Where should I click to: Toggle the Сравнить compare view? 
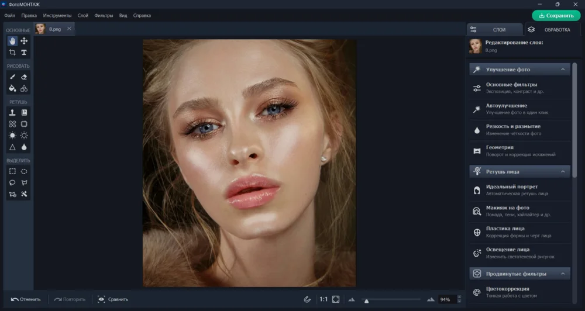pos(113,299)
